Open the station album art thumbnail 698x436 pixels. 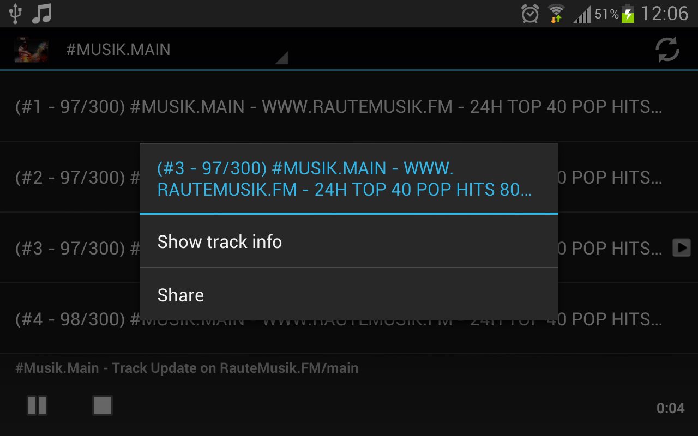31,50
